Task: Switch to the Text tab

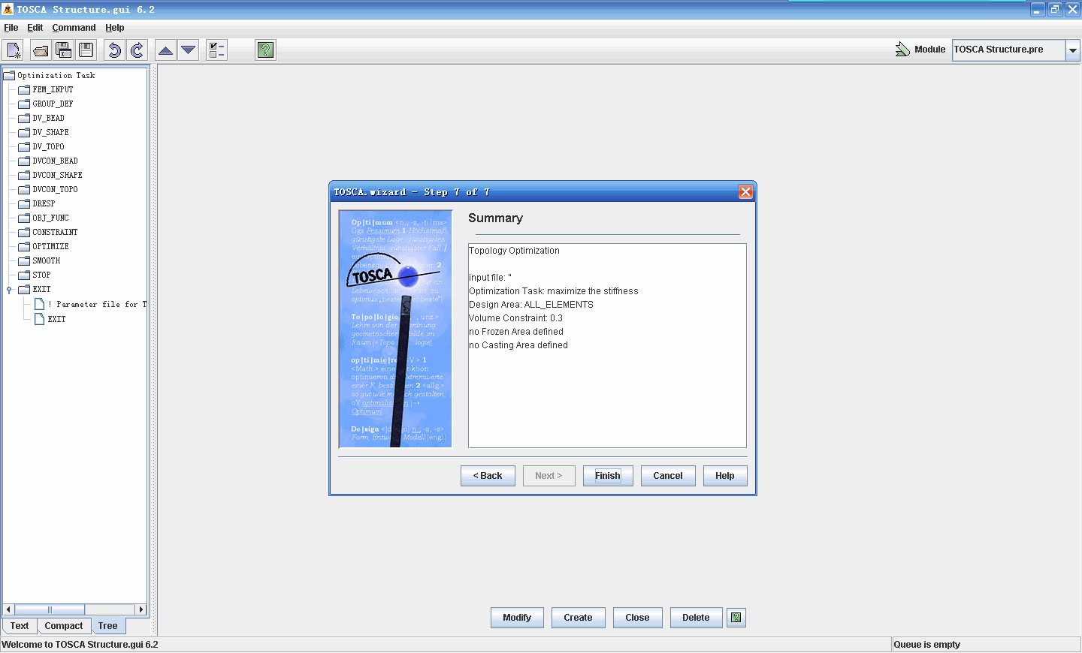Action: pyautogui.click(x=20, y=626)
